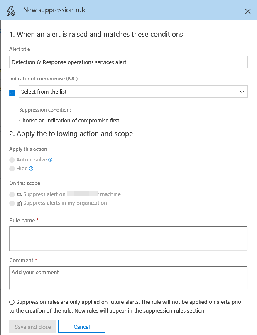257x335 pixels.
Task: Click the suppression rule lightning icon in header
Action: pyautogui.click(x=12, y=10)
